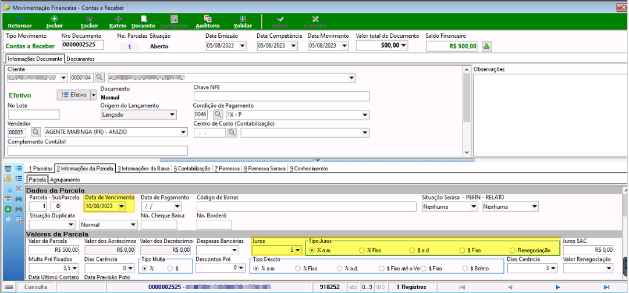Viewport: 629px width, 293px height.
Task: Choose $ Boleto in Tipo Descto
Action: click(x=475, y=268)
